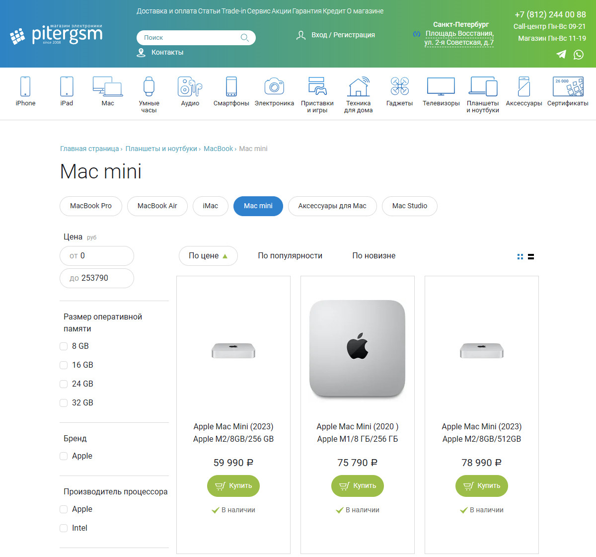Click the pitergsm logo
The height and width of the screenshot is (557, 596).
[x=56, y=35]
